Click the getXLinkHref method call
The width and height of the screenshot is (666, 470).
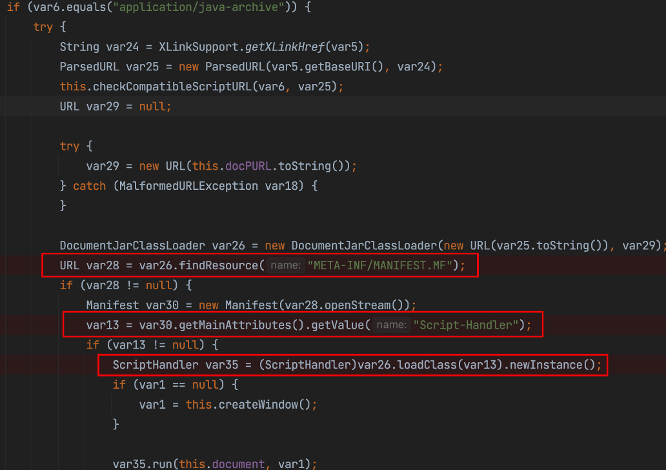click(x=285, y=46)
